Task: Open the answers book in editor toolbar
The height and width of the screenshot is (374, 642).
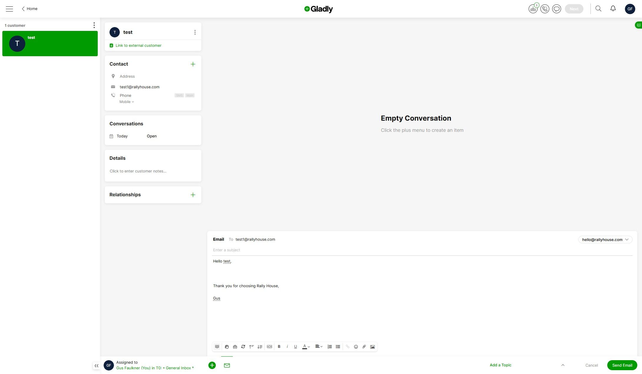Action: 217,347
